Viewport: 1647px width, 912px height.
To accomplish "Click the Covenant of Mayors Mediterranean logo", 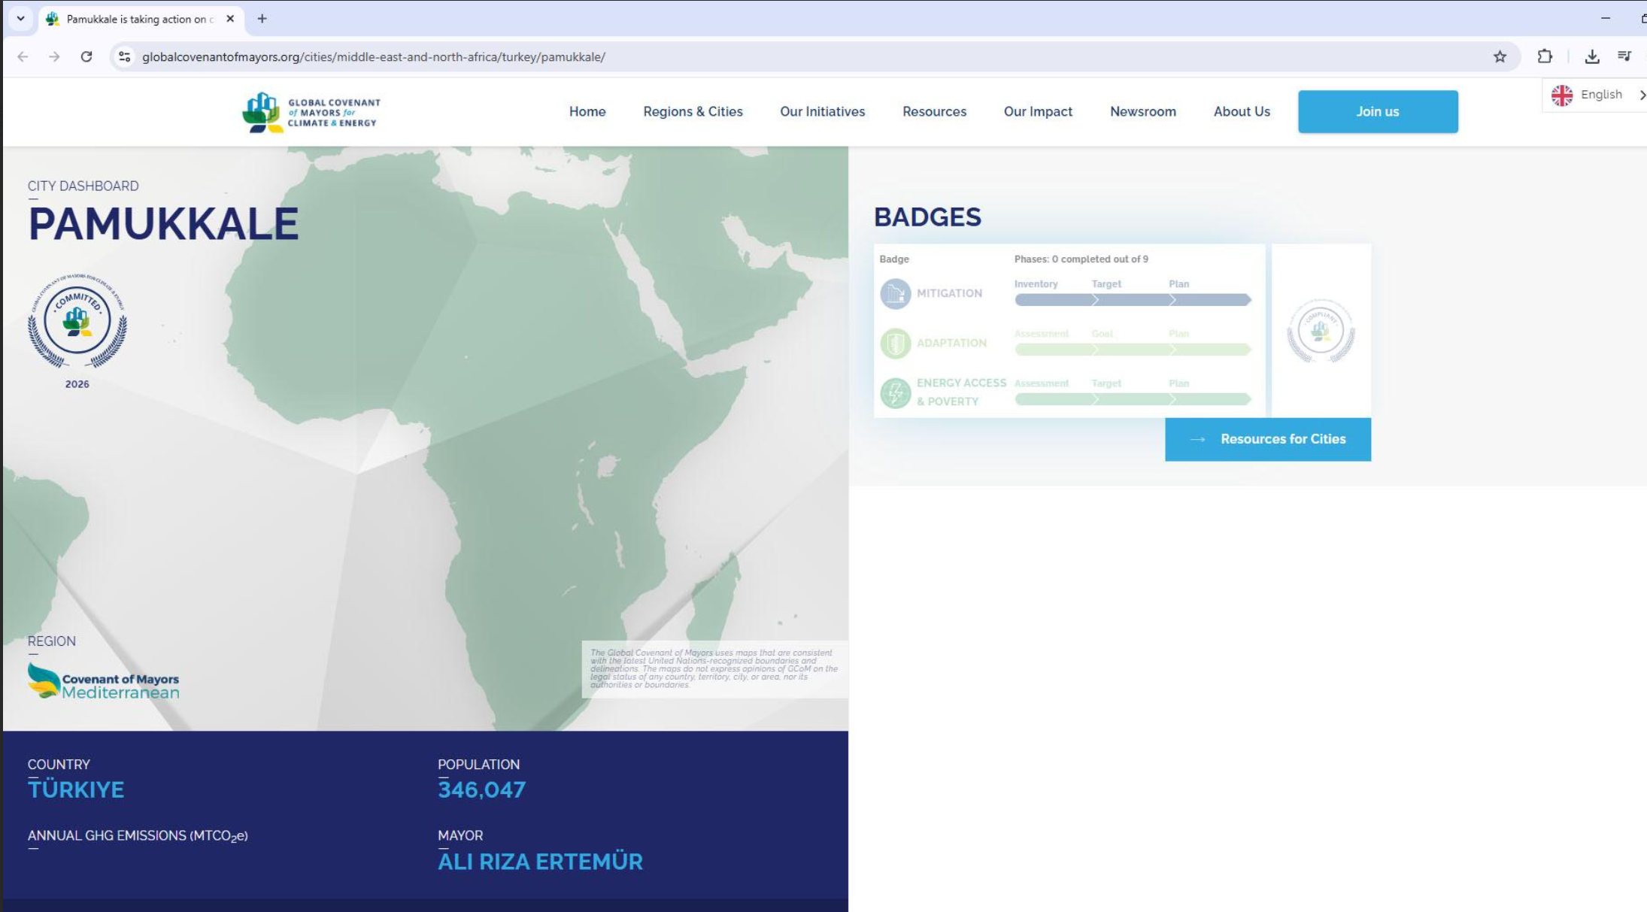I will click(104, 681).
